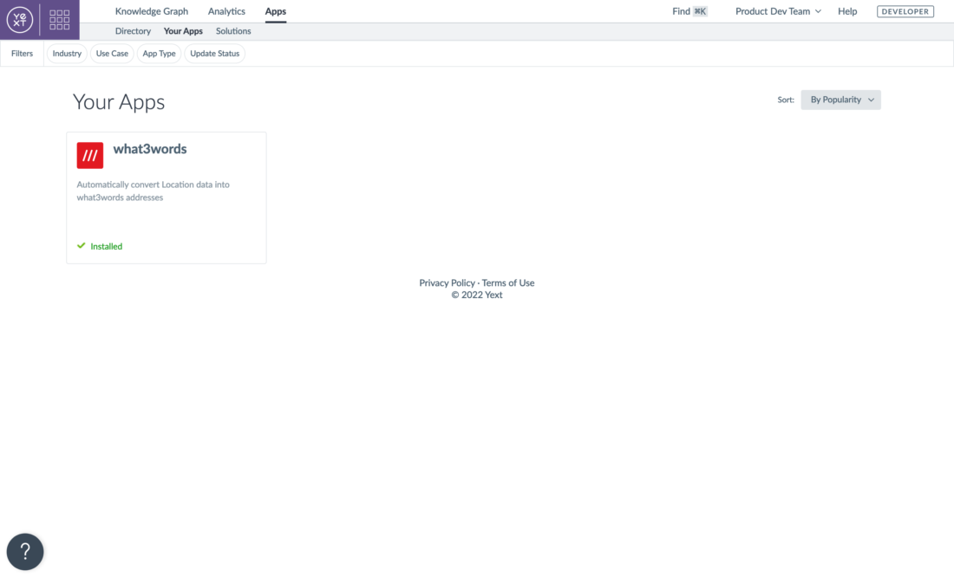Expand the App Type filter
This screenshot has height=577, width=954.
point(159,54)
